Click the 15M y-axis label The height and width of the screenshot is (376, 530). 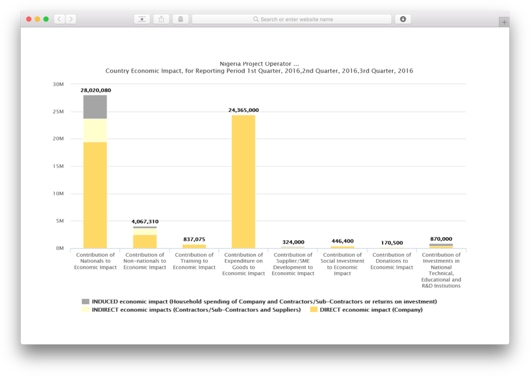point(58,166)
